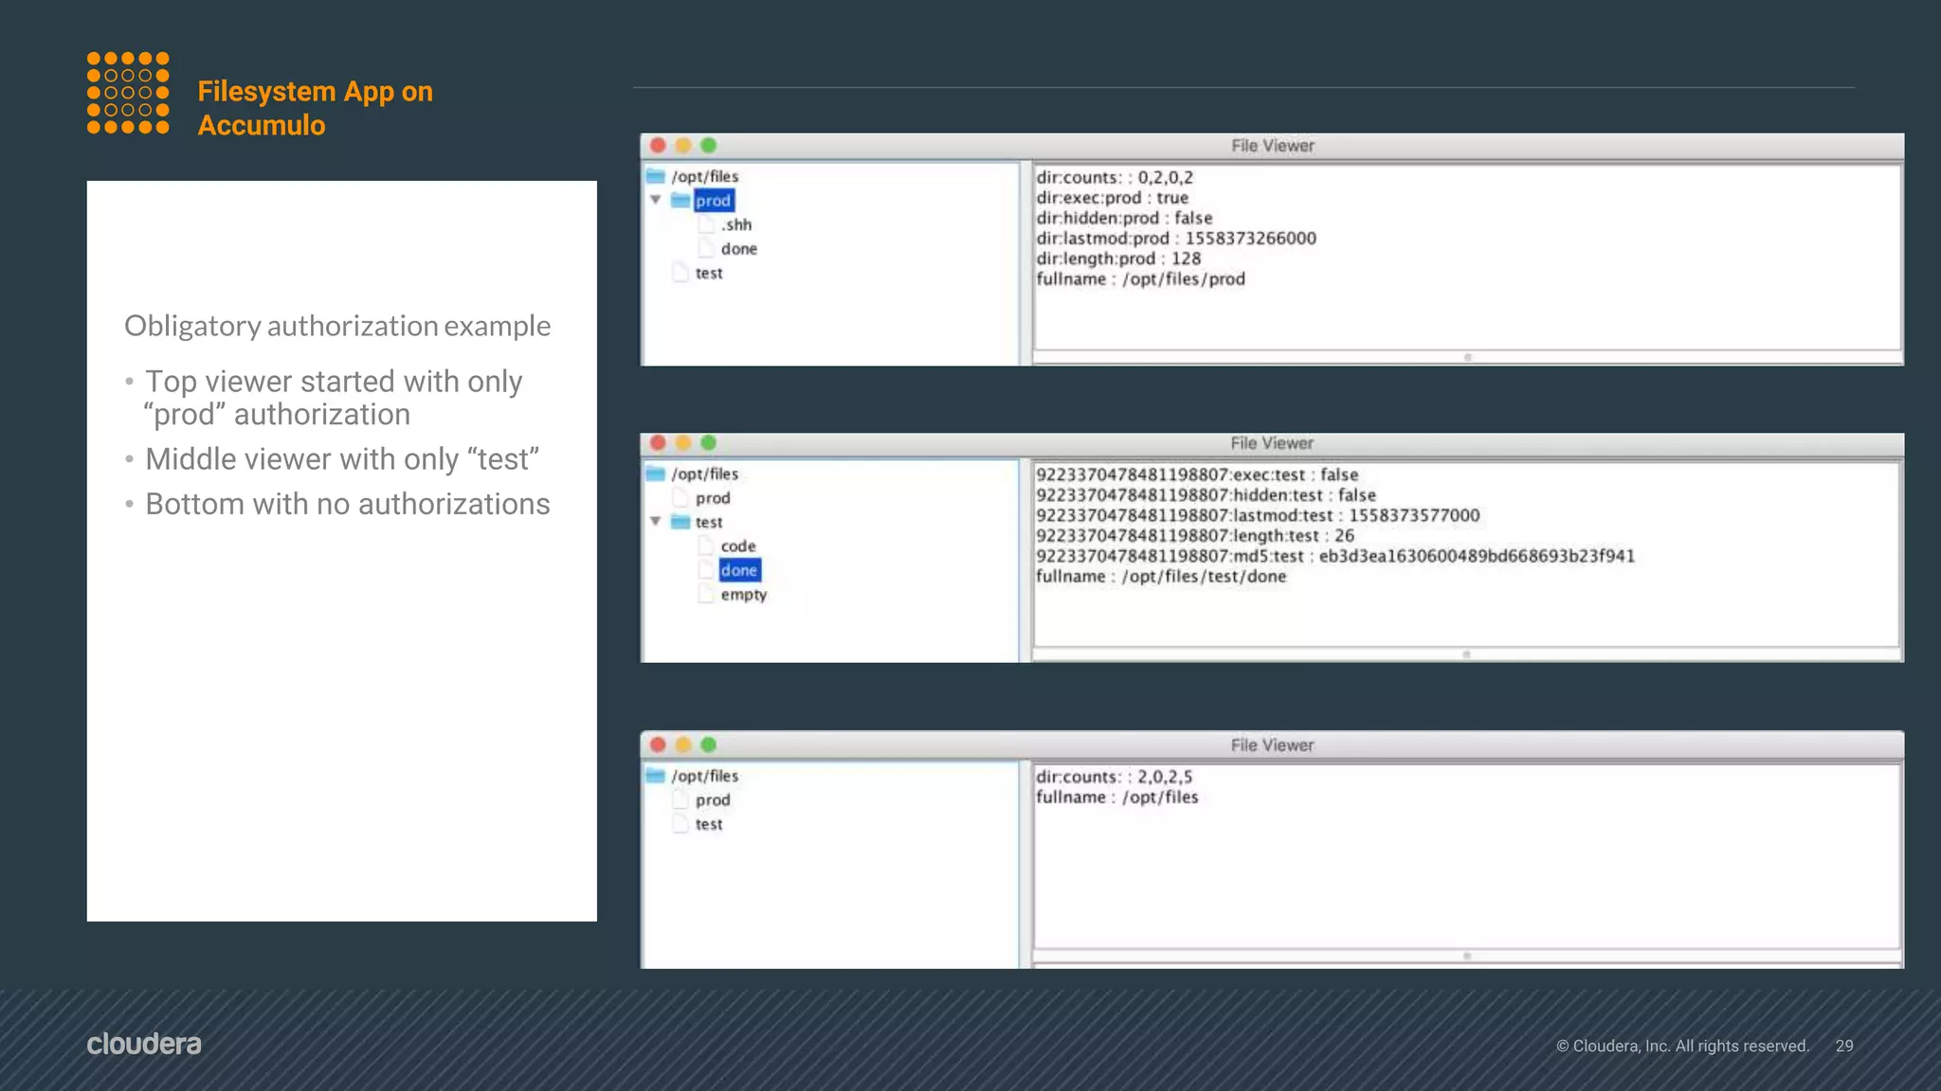The width and height of the screenshot is (1941, 1091).
Task: Click the File Viewer title of top window
Action: (x=1273, y=146)
